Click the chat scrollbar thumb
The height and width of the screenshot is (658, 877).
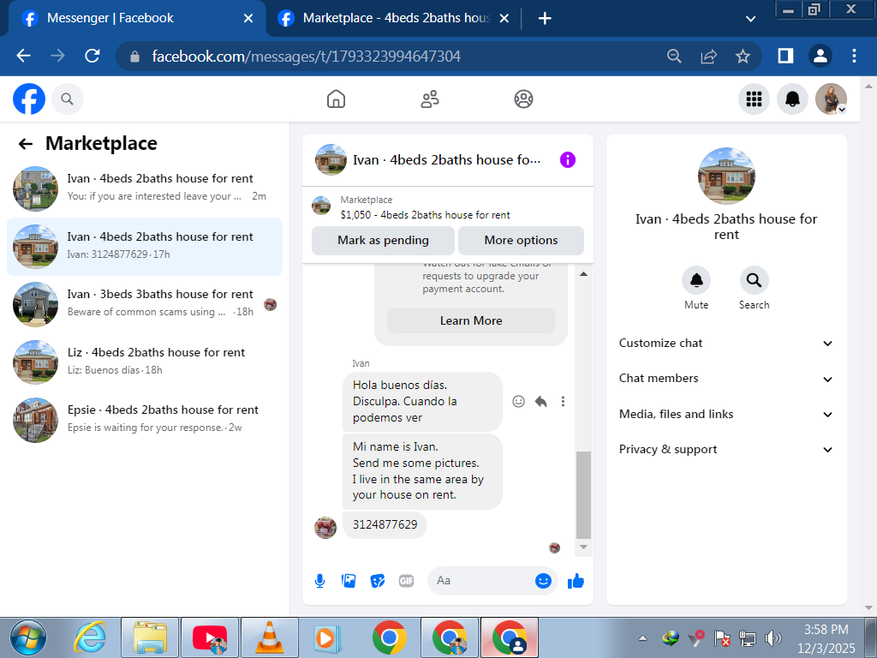pyautogui.click(x=583, y=494)
